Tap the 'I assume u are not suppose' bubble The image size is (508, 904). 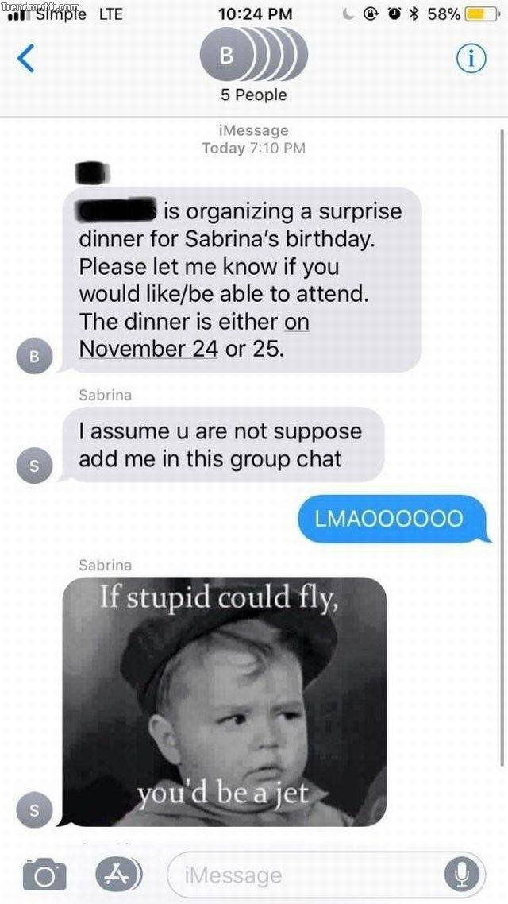(222, 445)
